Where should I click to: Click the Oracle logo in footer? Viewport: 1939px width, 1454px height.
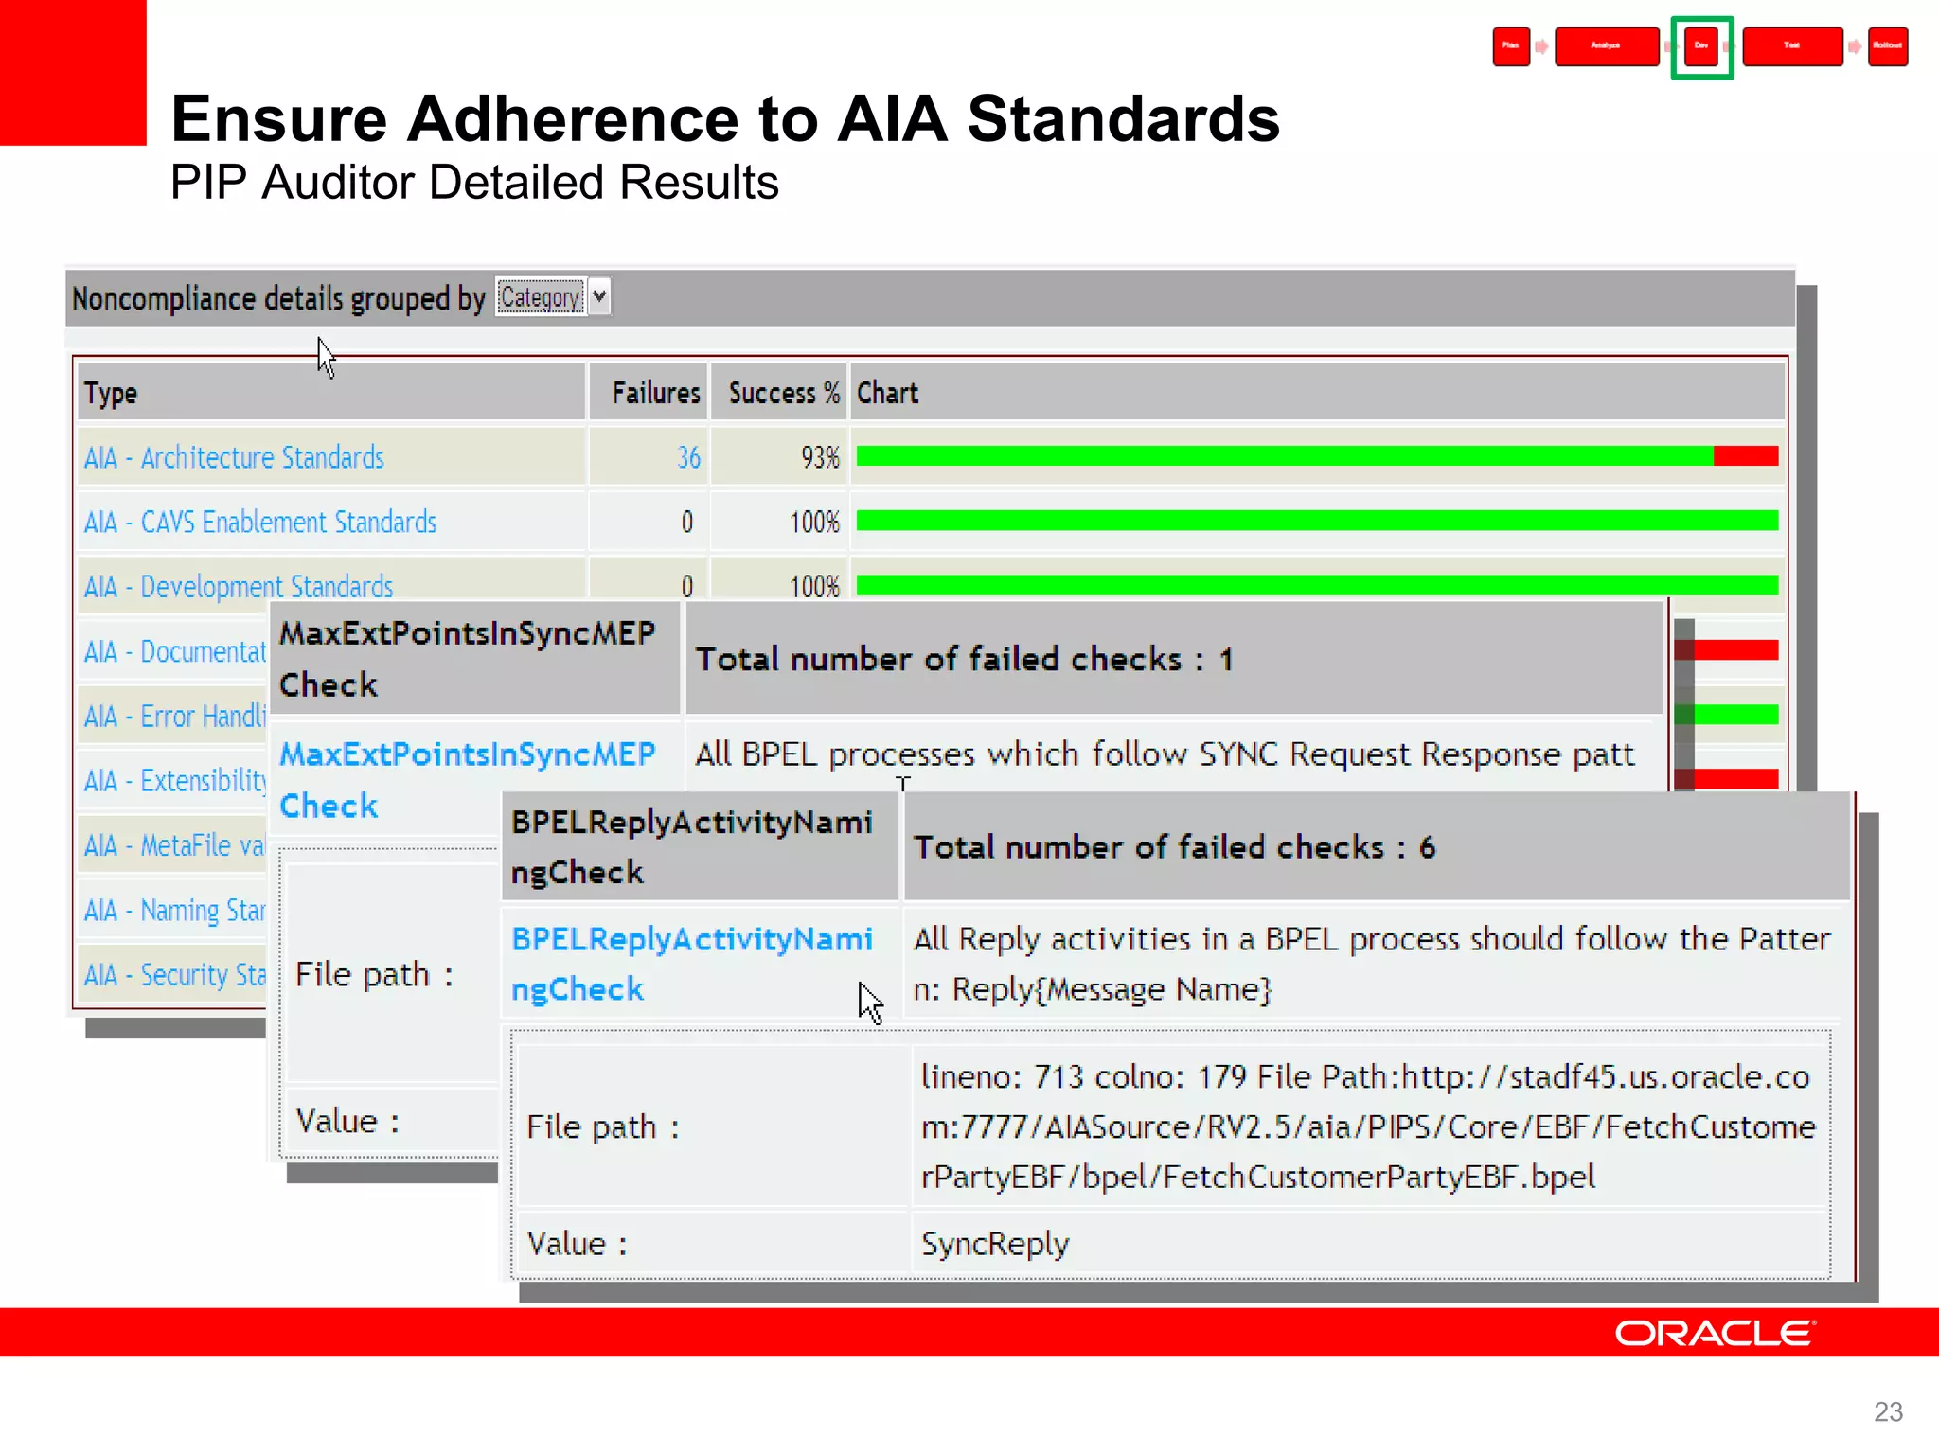[x=1715, y=1333]
